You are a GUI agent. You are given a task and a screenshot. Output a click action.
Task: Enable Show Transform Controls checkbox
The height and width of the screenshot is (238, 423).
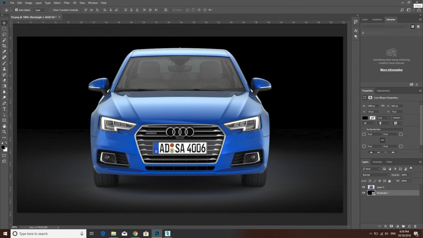tap(51, 10)
